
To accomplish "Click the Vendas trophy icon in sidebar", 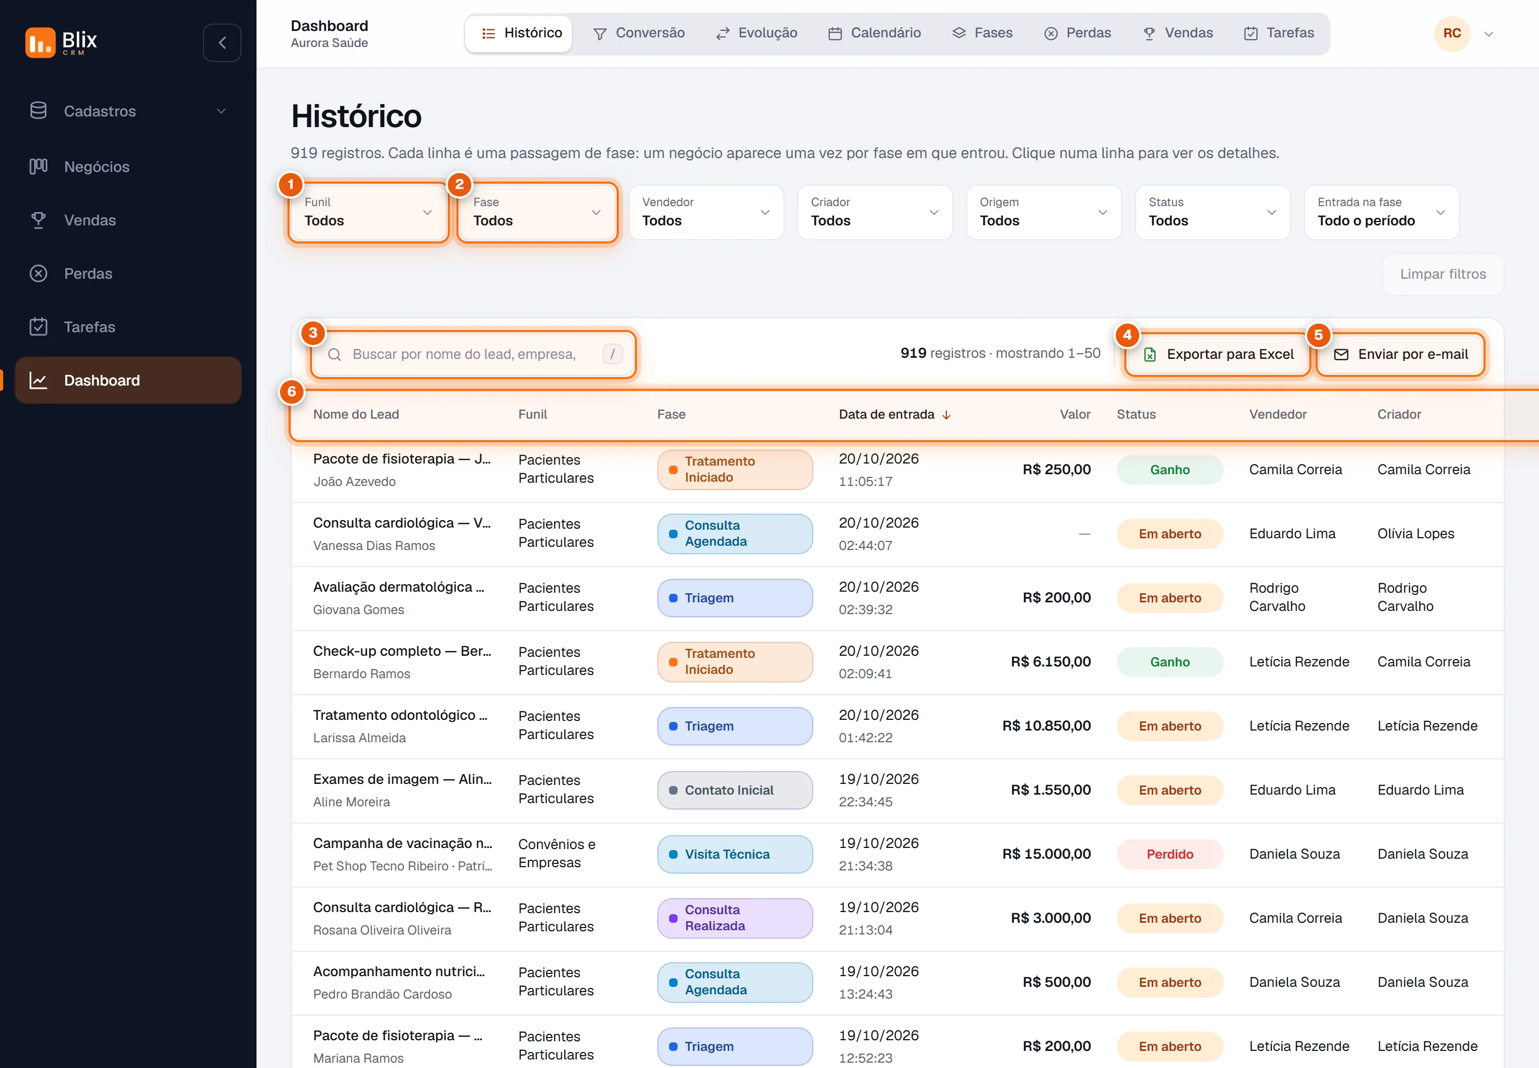I will point(38,219).
